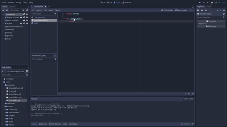Open the Animation bottom panel

(x=73, y=124)
